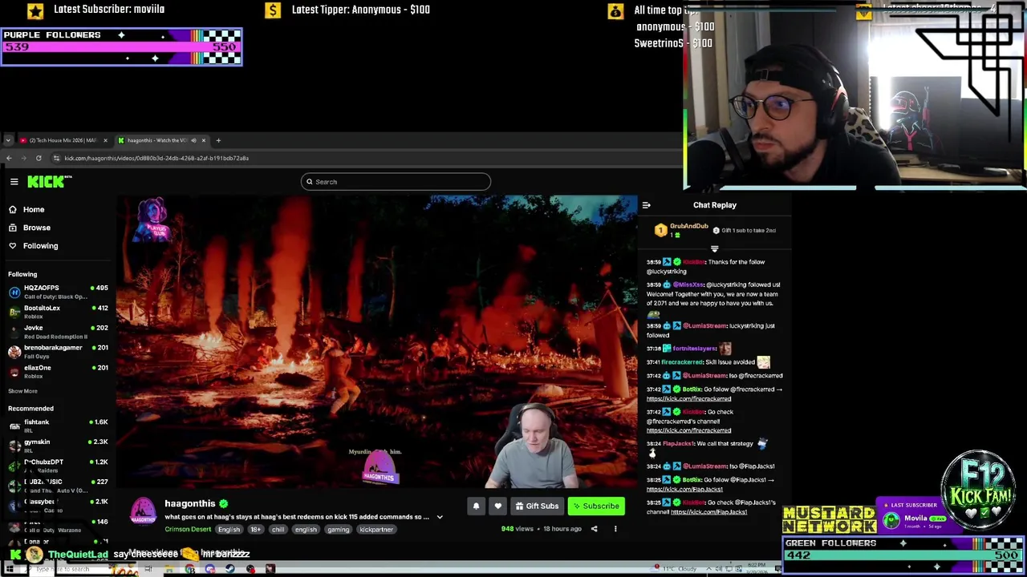Viewport: 1027px width, 577px height.
Task: Reload the Kick page
Action: point(39,158)
